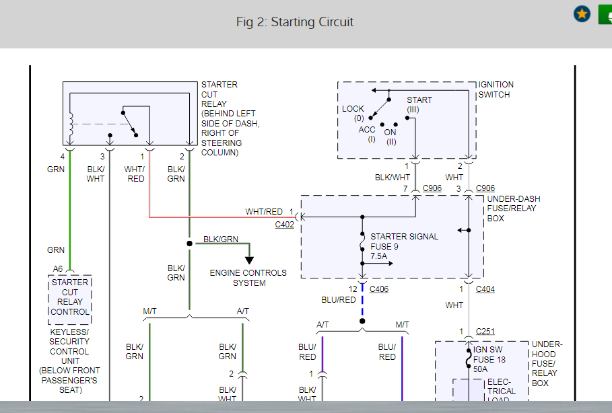Image resolution: width=612 pixels, height=413 pixels.
Task: Click the STARTER CUT RELAY CONTROL box
Action: click(70, 299)
